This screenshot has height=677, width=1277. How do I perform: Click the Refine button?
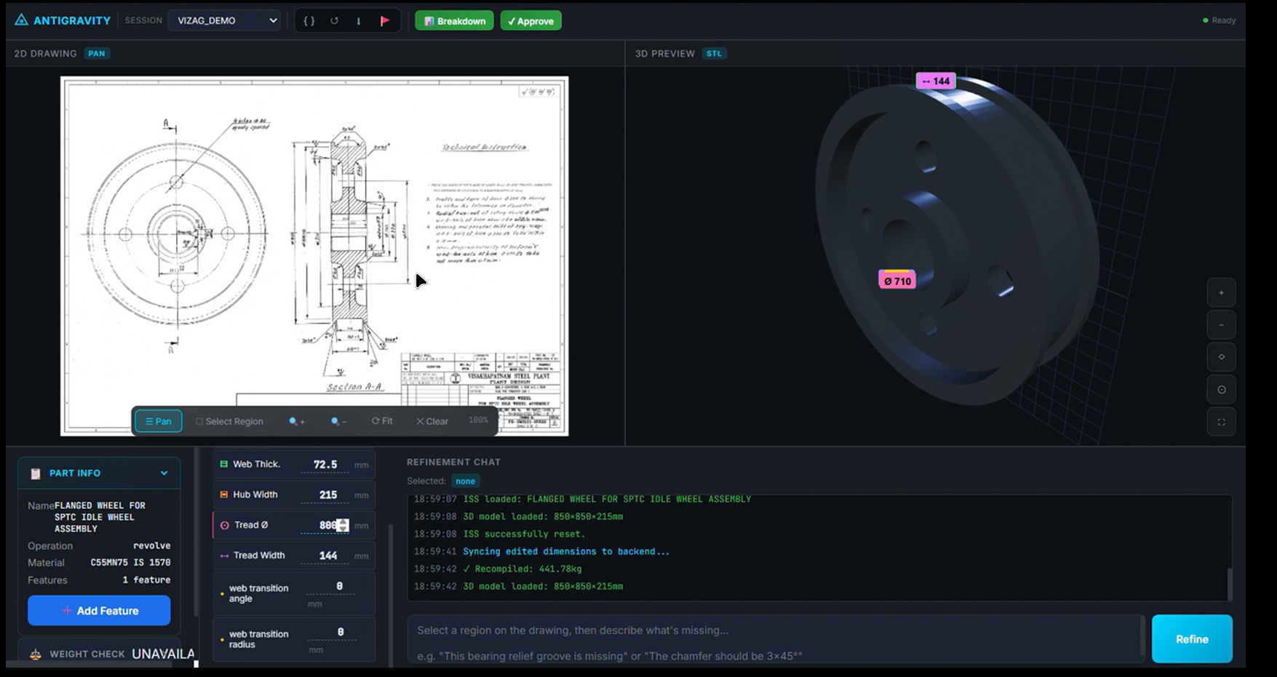(x=1192, y=639)
